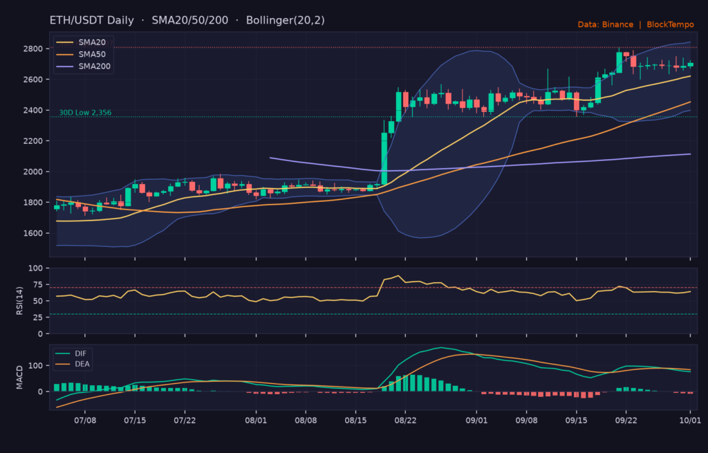
Task: Select the SMA200 legend label
Action: point(94,66)
